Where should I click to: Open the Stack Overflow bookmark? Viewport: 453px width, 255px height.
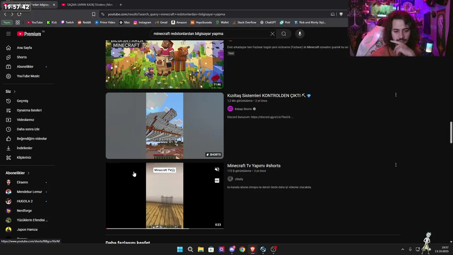point(244,22)
